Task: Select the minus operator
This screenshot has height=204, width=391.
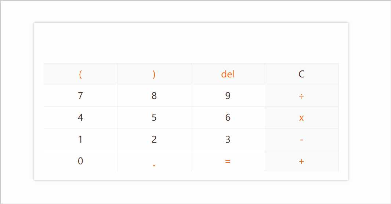Action: [x=301, y=139]
